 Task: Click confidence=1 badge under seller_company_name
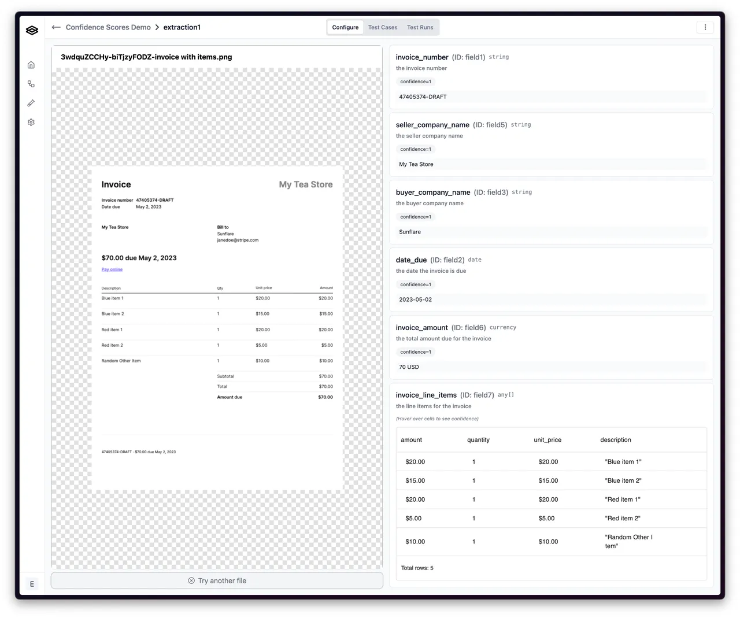click(416, 149)
